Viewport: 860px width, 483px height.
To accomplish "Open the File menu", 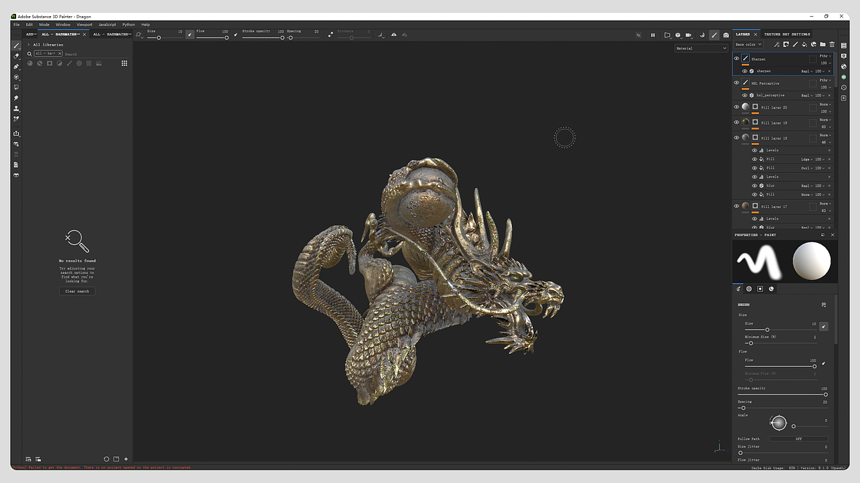I will point(17,25).
